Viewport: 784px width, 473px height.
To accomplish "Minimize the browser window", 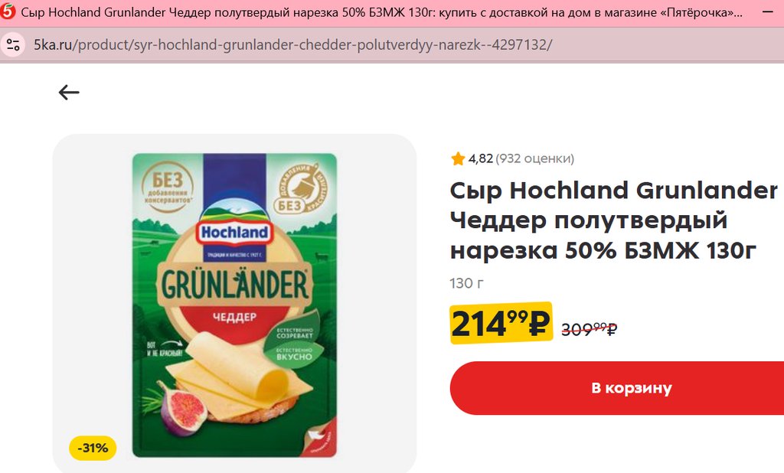I will click(768, 11).
